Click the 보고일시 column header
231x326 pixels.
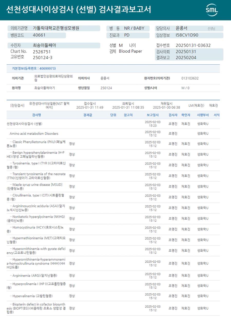tap(153, 115)
